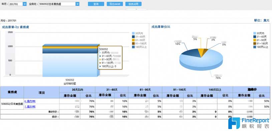
Task: Click 31~60天 legend swatch in bar chart
Action: coord(133,36)
